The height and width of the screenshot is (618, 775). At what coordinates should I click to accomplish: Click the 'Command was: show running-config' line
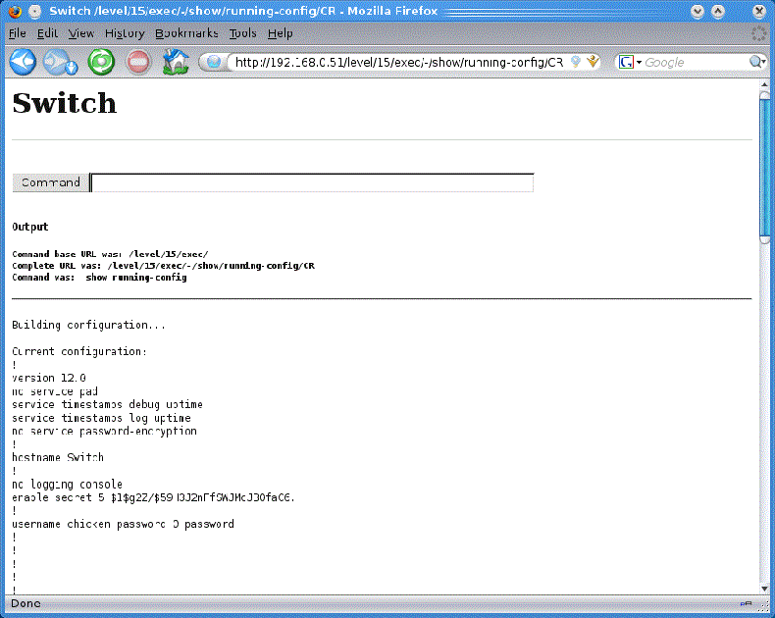coord(99,278)
